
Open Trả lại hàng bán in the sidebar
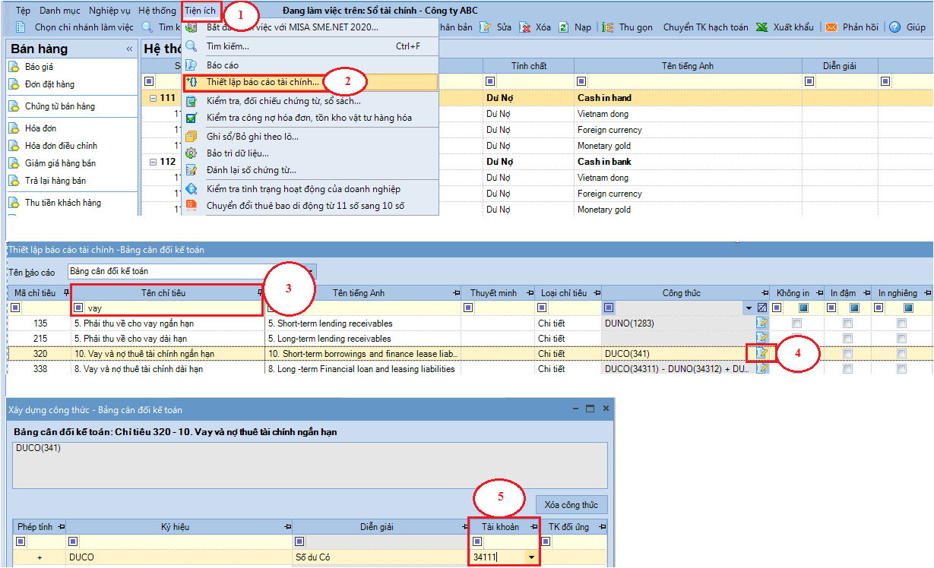tap(55, 181)
